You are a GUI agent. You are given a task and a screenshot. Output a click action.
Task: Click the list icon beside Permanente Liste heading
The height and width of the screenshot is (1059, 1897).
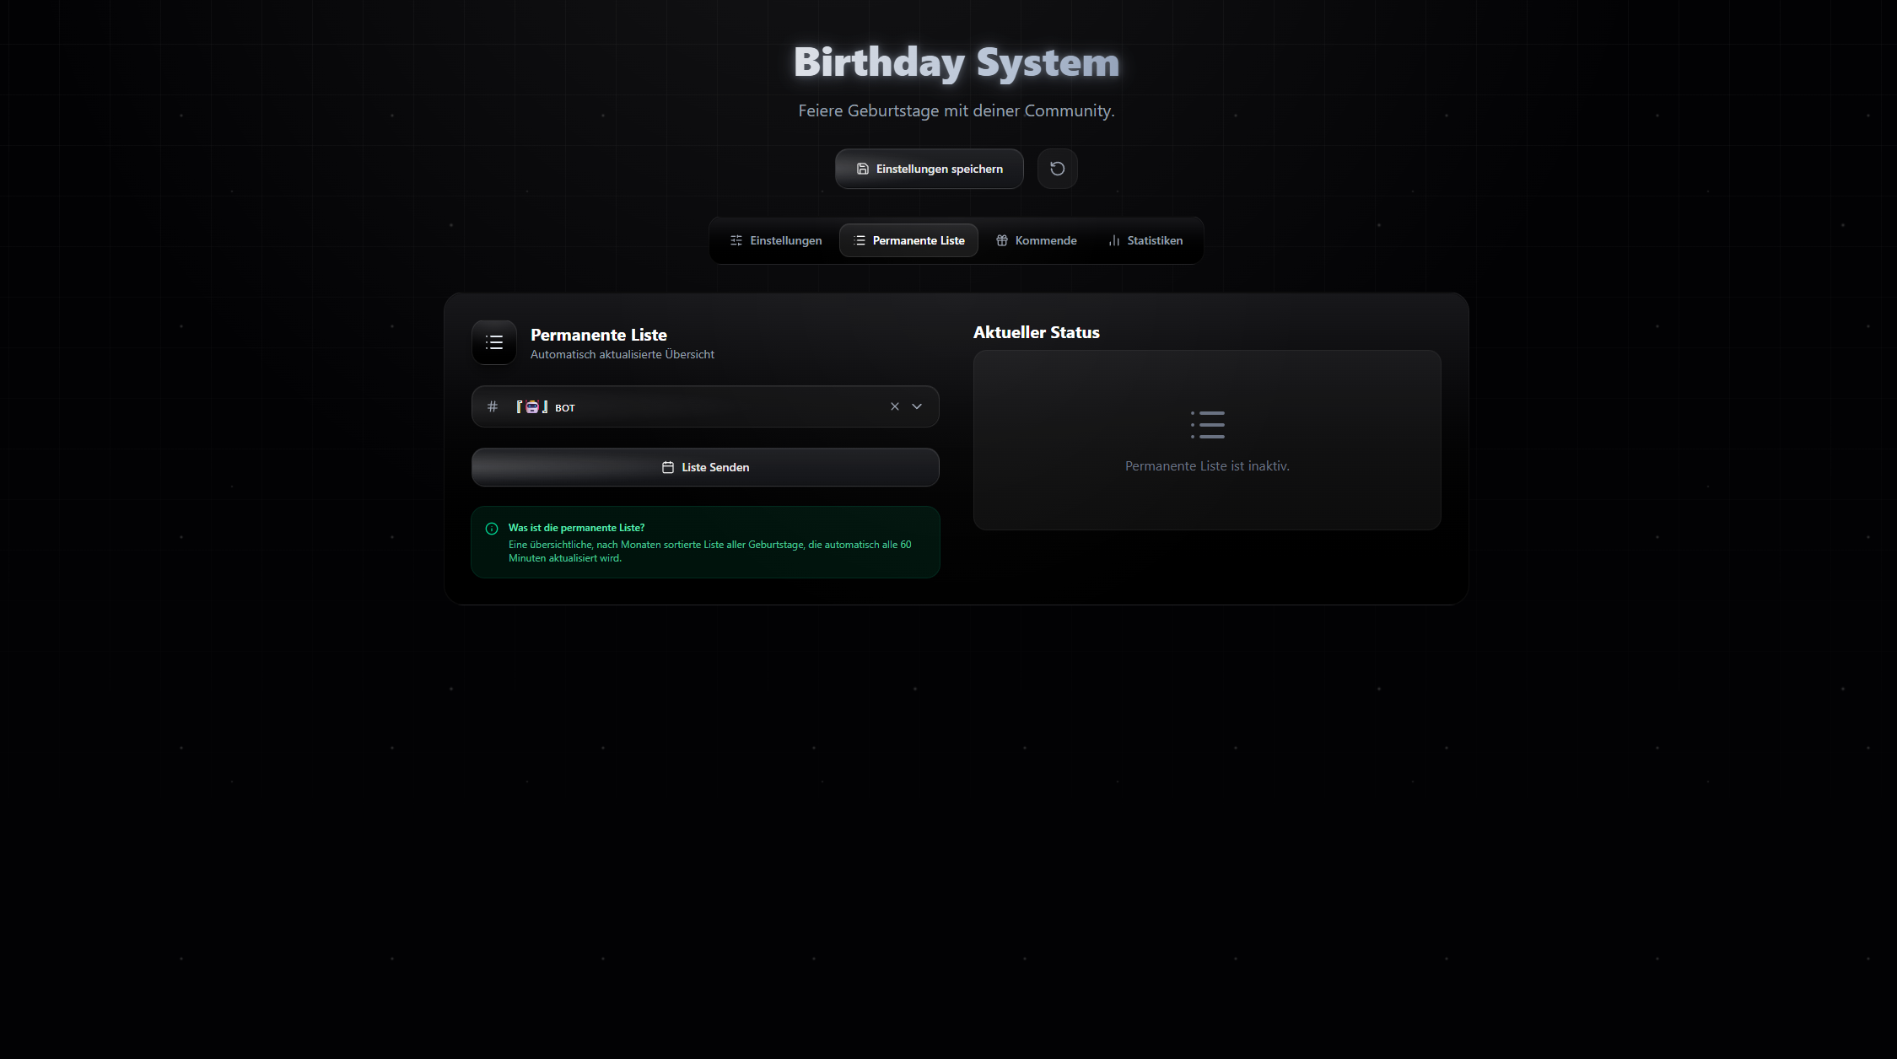pyautogui.click(x=494, y=342)
